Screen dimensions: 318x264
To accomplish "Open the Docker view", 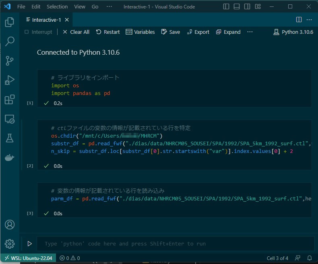I will tap(10, 157).
